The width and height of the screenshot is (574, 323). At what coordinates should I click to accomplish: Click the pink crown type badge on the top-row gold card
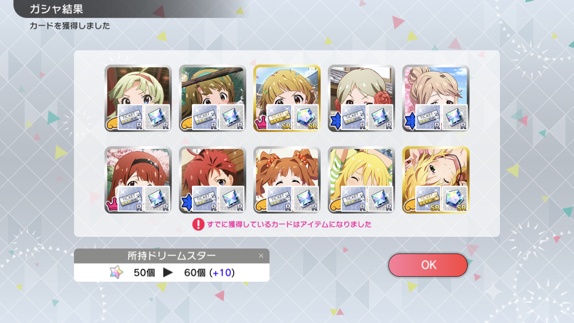[x=261, y=123]
